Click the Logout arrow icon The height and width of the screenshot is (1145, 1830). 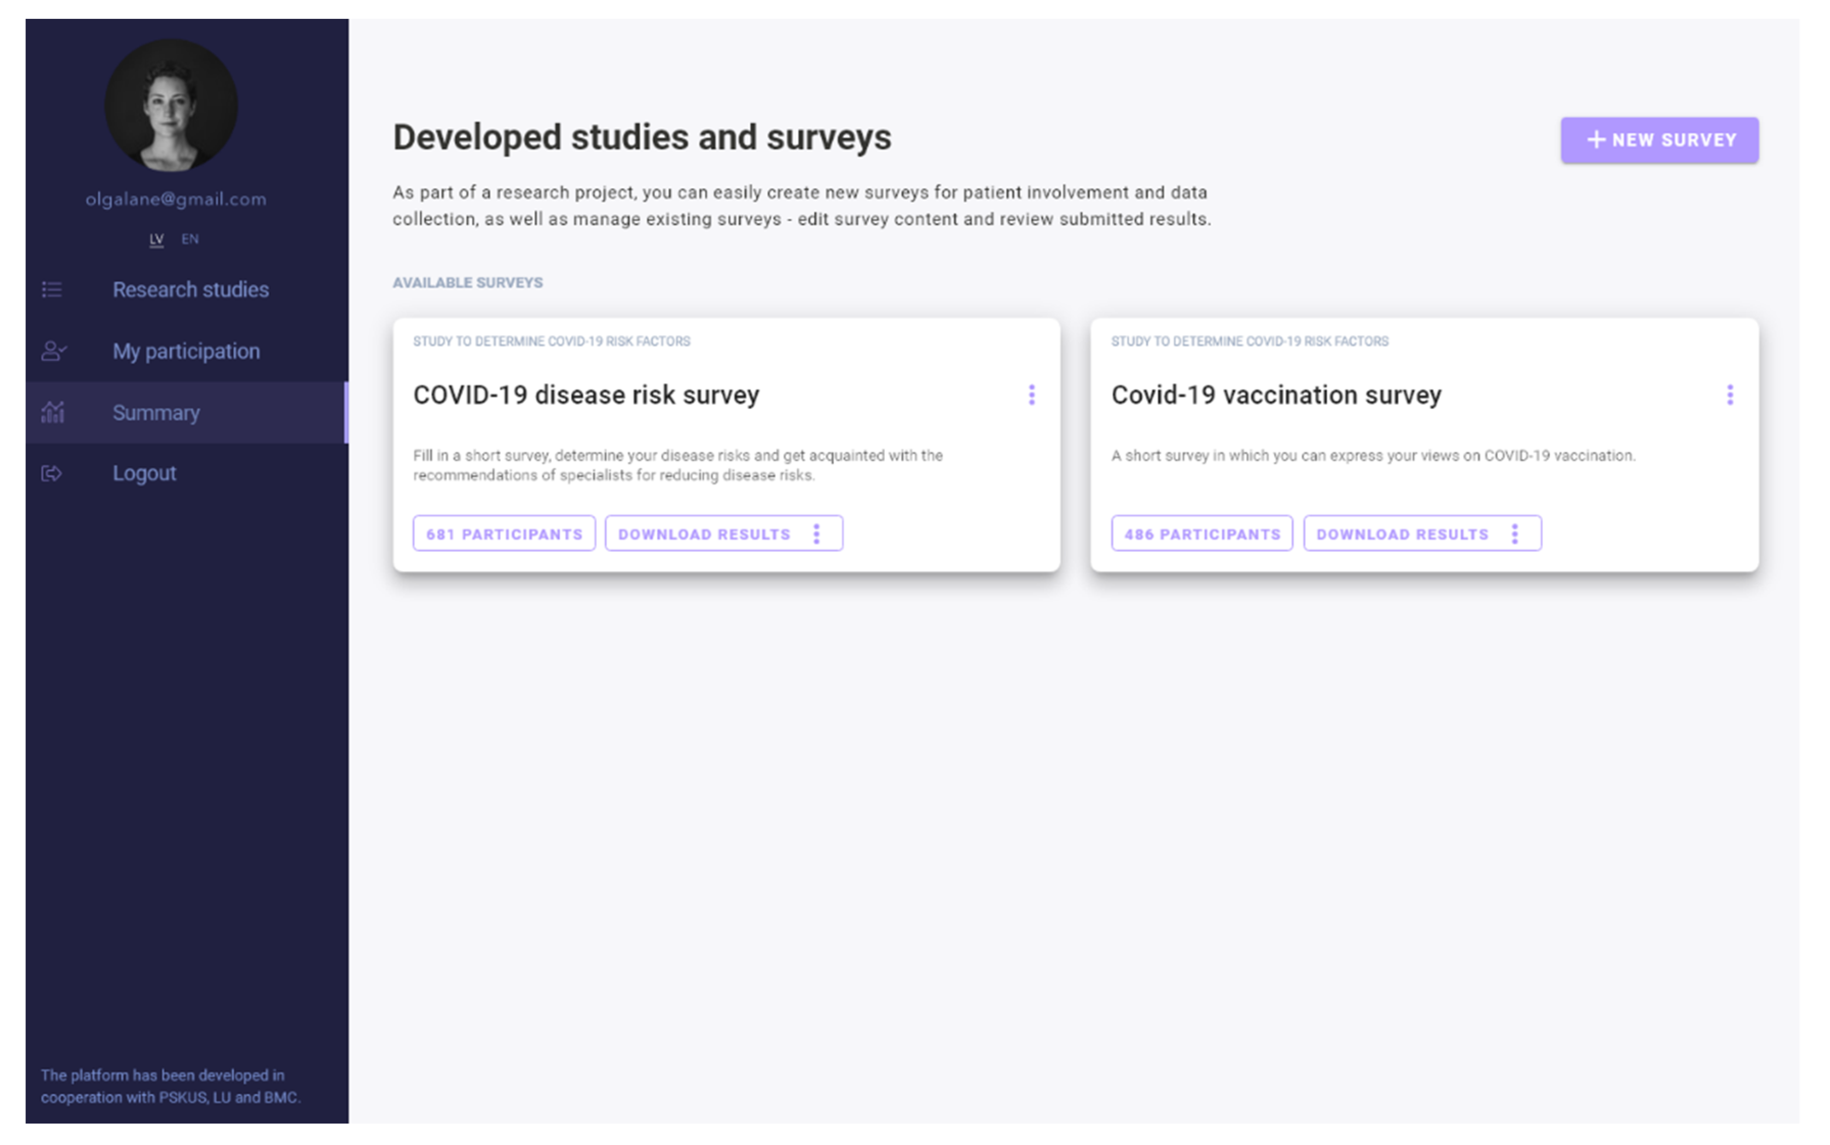tap(52, 473)
